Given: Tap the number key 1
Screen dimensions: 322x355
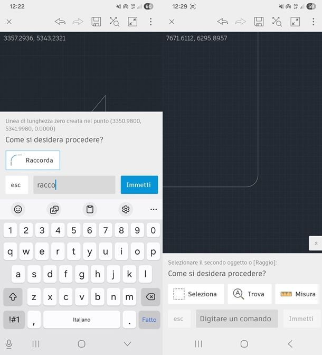Looking at the screenshot, I should coord(10,230).
